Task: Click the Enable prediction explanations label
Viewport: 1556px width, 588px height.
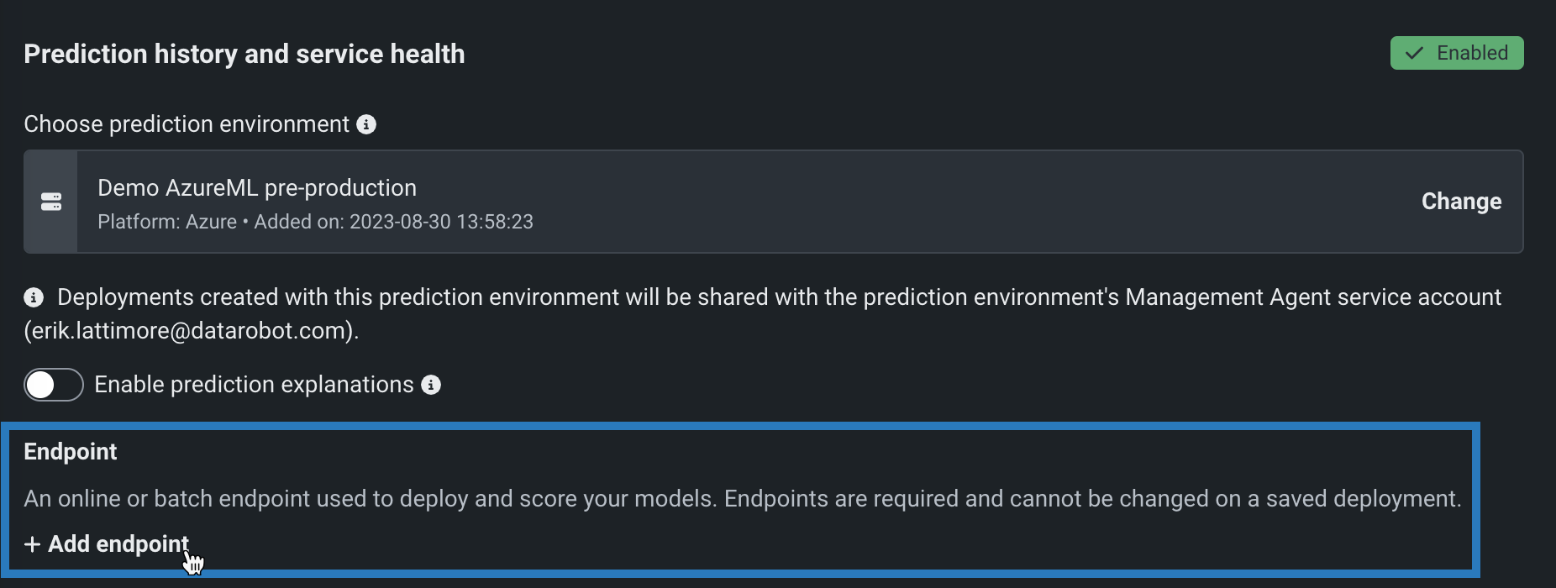Action: pyautogui.click(x=254, y=385)
